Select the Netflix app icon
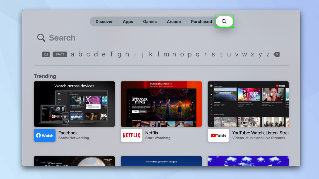 [131, 135]
